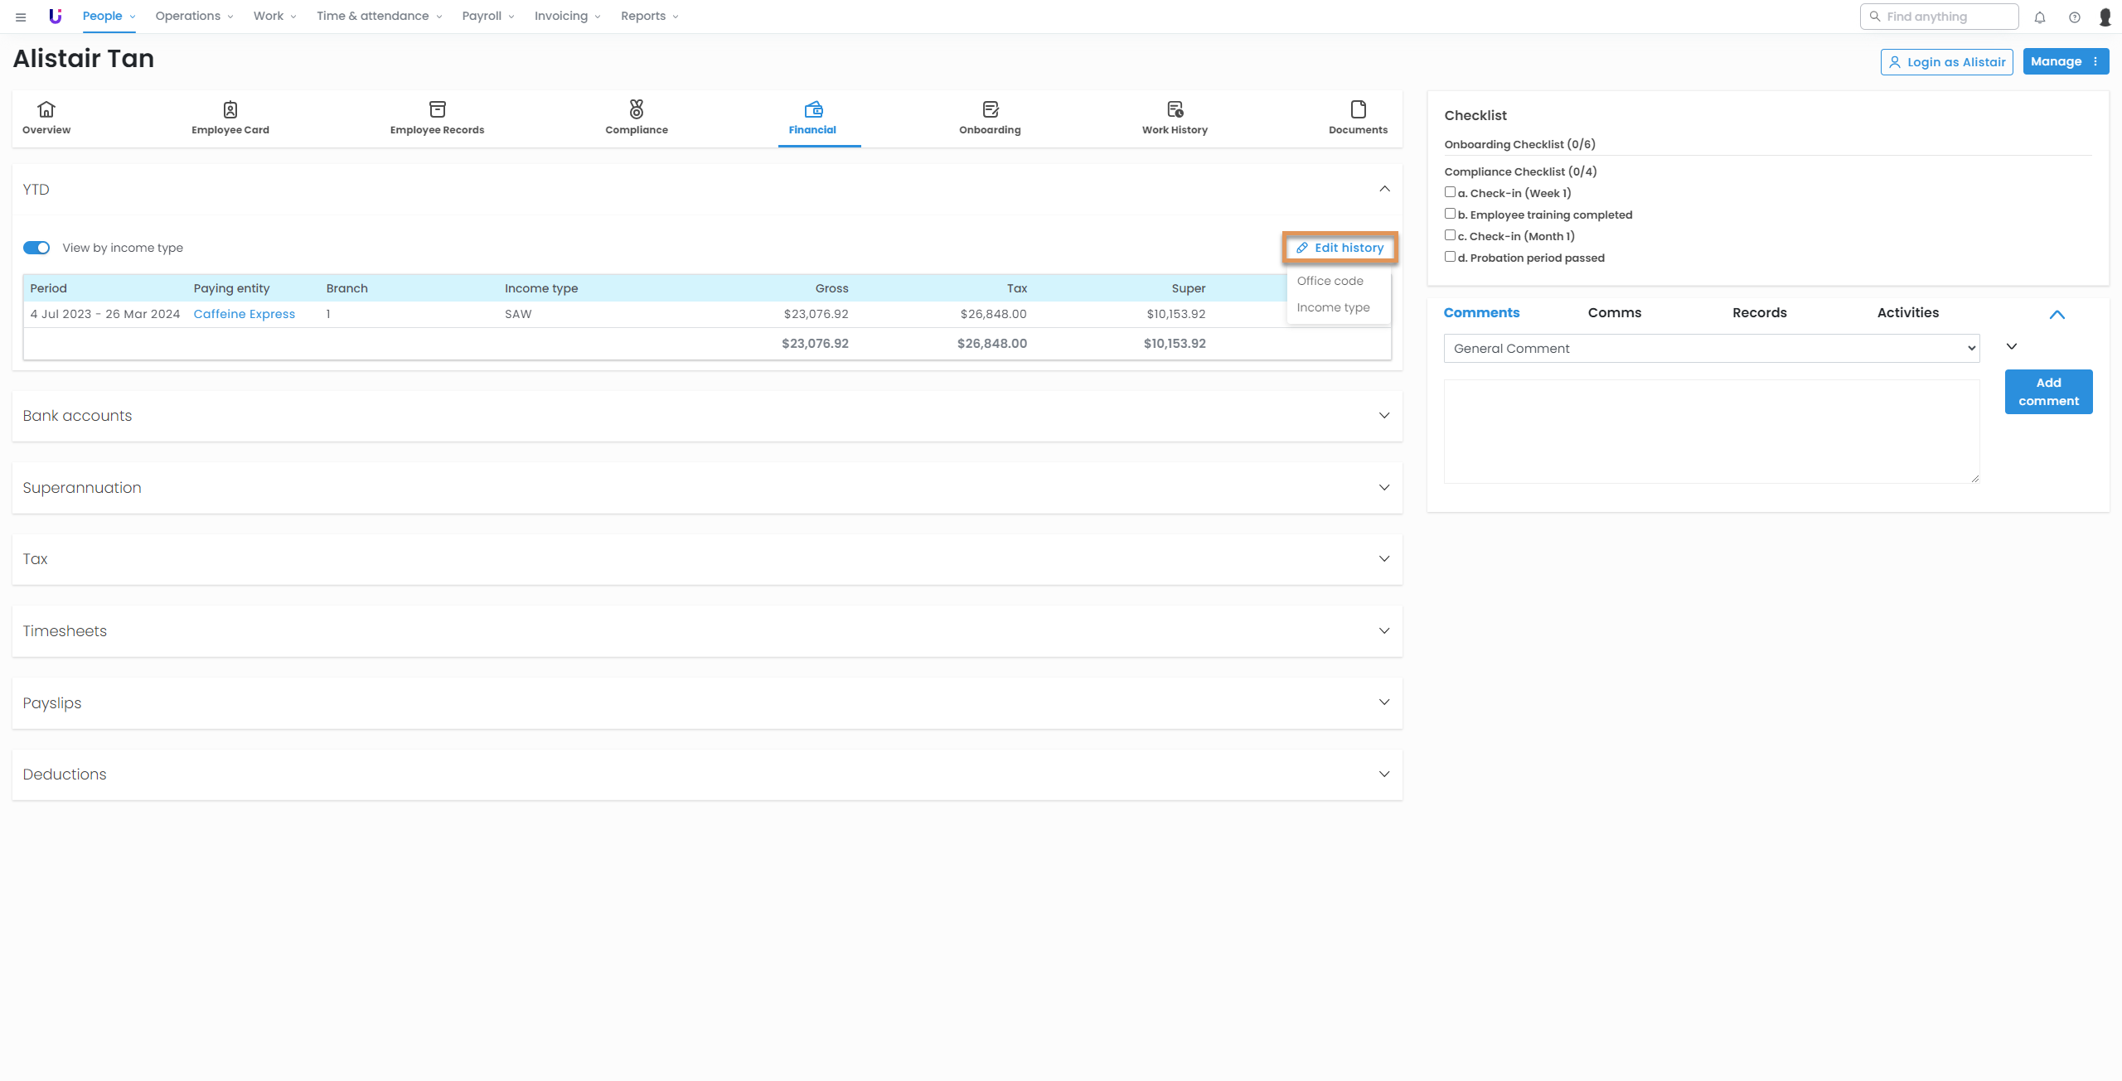Check Probation period passed checkbox
2122x1081 pixels.
[x=1450, y=257]
